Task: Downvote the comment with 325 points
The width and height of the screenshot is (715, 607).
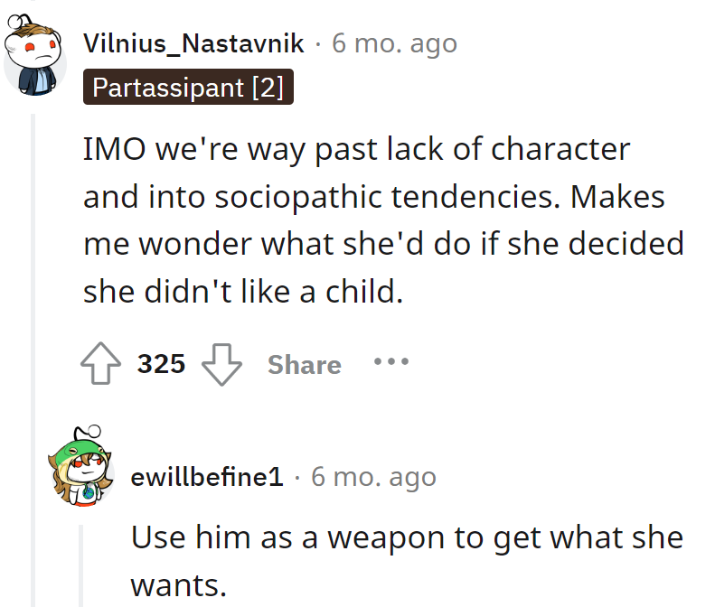Action: (221, 365)
